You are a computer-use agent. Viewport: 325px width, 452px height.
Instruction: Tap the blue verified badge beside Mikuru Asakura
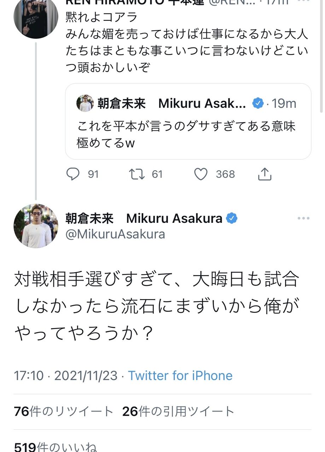[x=232, y=219]
